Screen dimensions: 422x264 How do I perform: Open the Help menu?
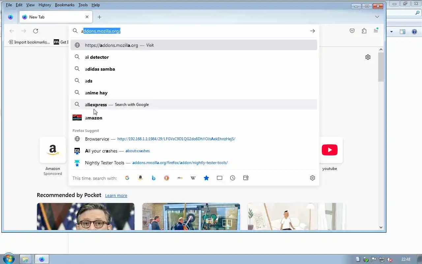(96, 5)
